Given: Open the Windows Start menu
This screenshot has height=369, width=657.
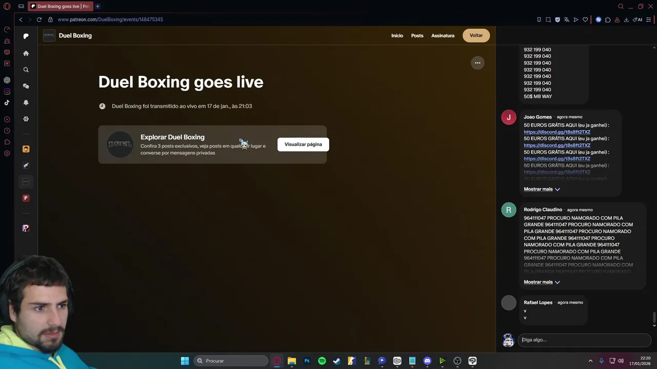Looking at the screenshot, I should 185,361.
